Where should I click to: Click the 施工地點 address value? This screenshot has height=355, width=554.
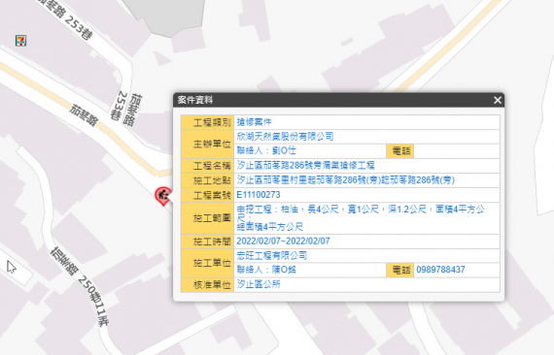(346, 180)
